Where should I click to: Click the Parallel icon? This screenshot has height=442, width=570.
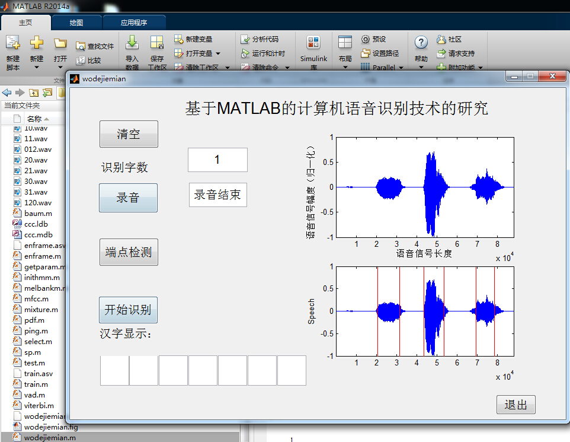coord(366,66)
